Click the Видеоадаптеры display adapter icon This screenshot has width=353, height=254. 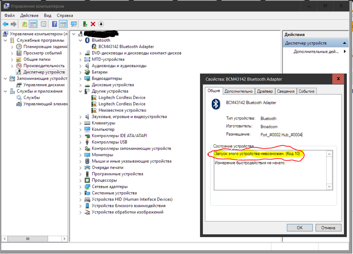point(87,78)
